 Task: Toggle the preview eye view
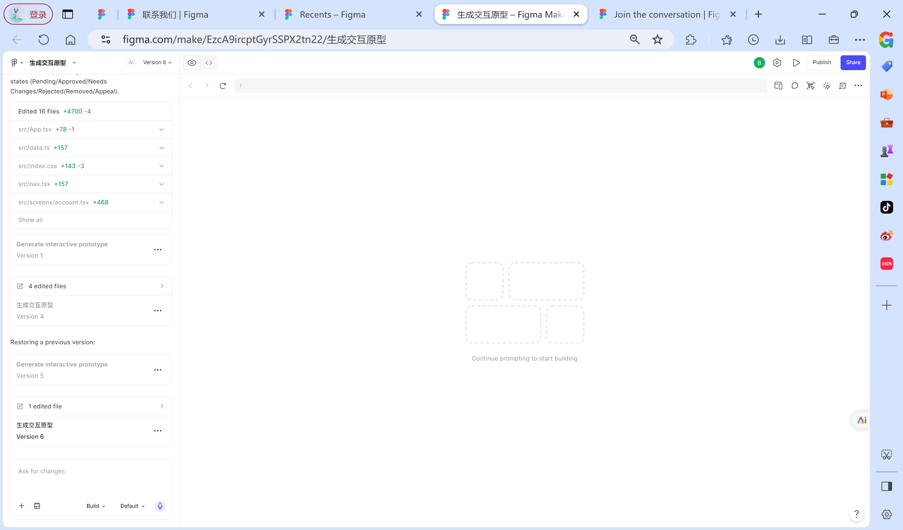coord(192,63)
